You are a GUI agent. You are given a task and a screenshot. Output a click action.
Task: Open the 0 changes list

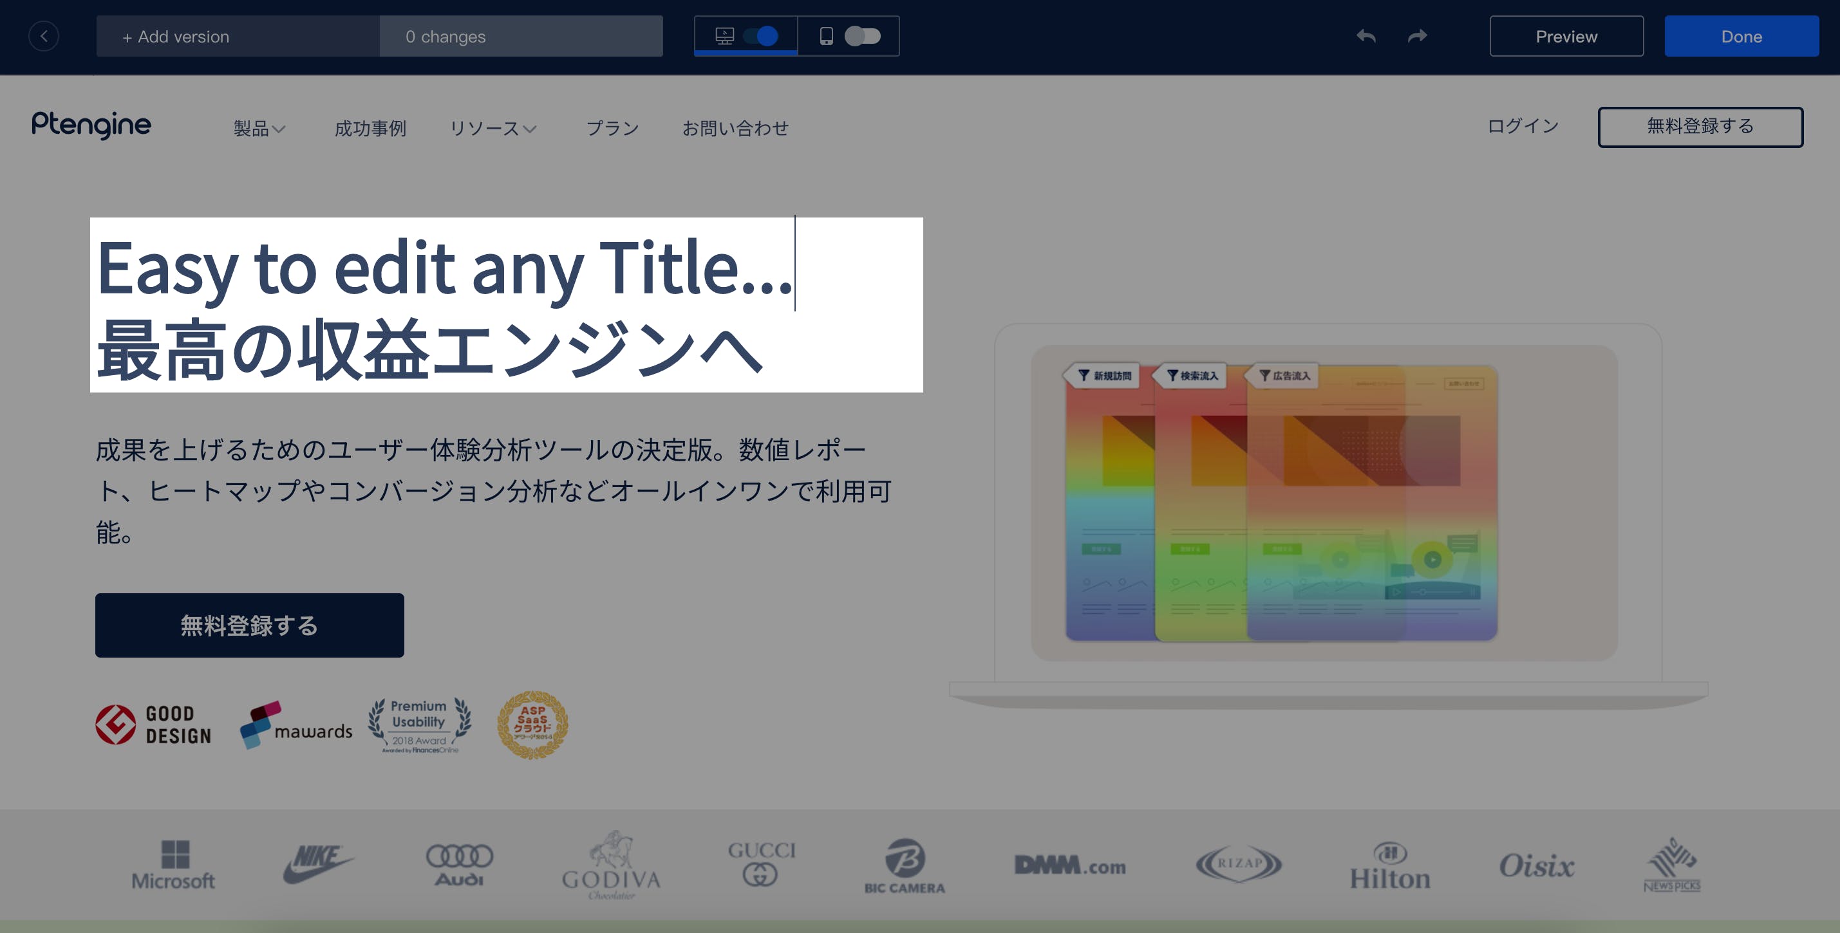[521, 37]
